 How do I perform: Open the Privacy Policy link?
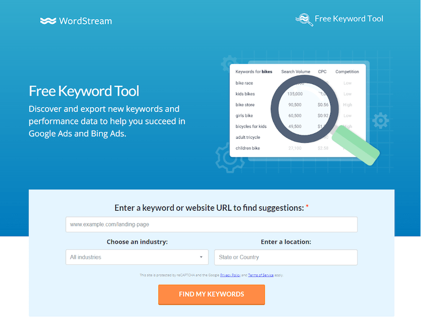(230, 275)
